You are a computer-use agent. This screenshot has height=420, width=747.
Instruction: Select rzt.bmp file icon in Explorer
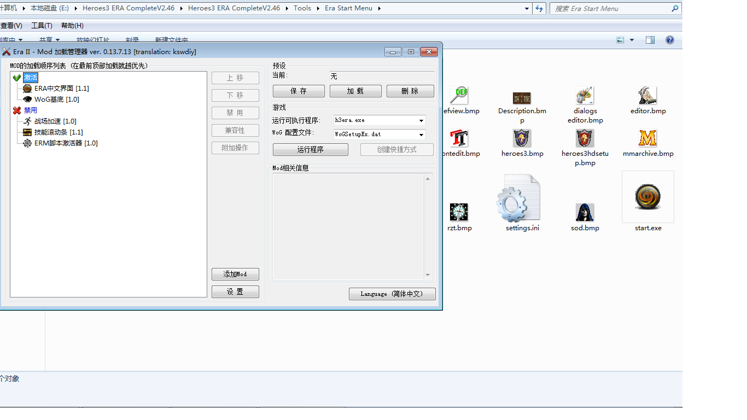(x=458, y=212)
